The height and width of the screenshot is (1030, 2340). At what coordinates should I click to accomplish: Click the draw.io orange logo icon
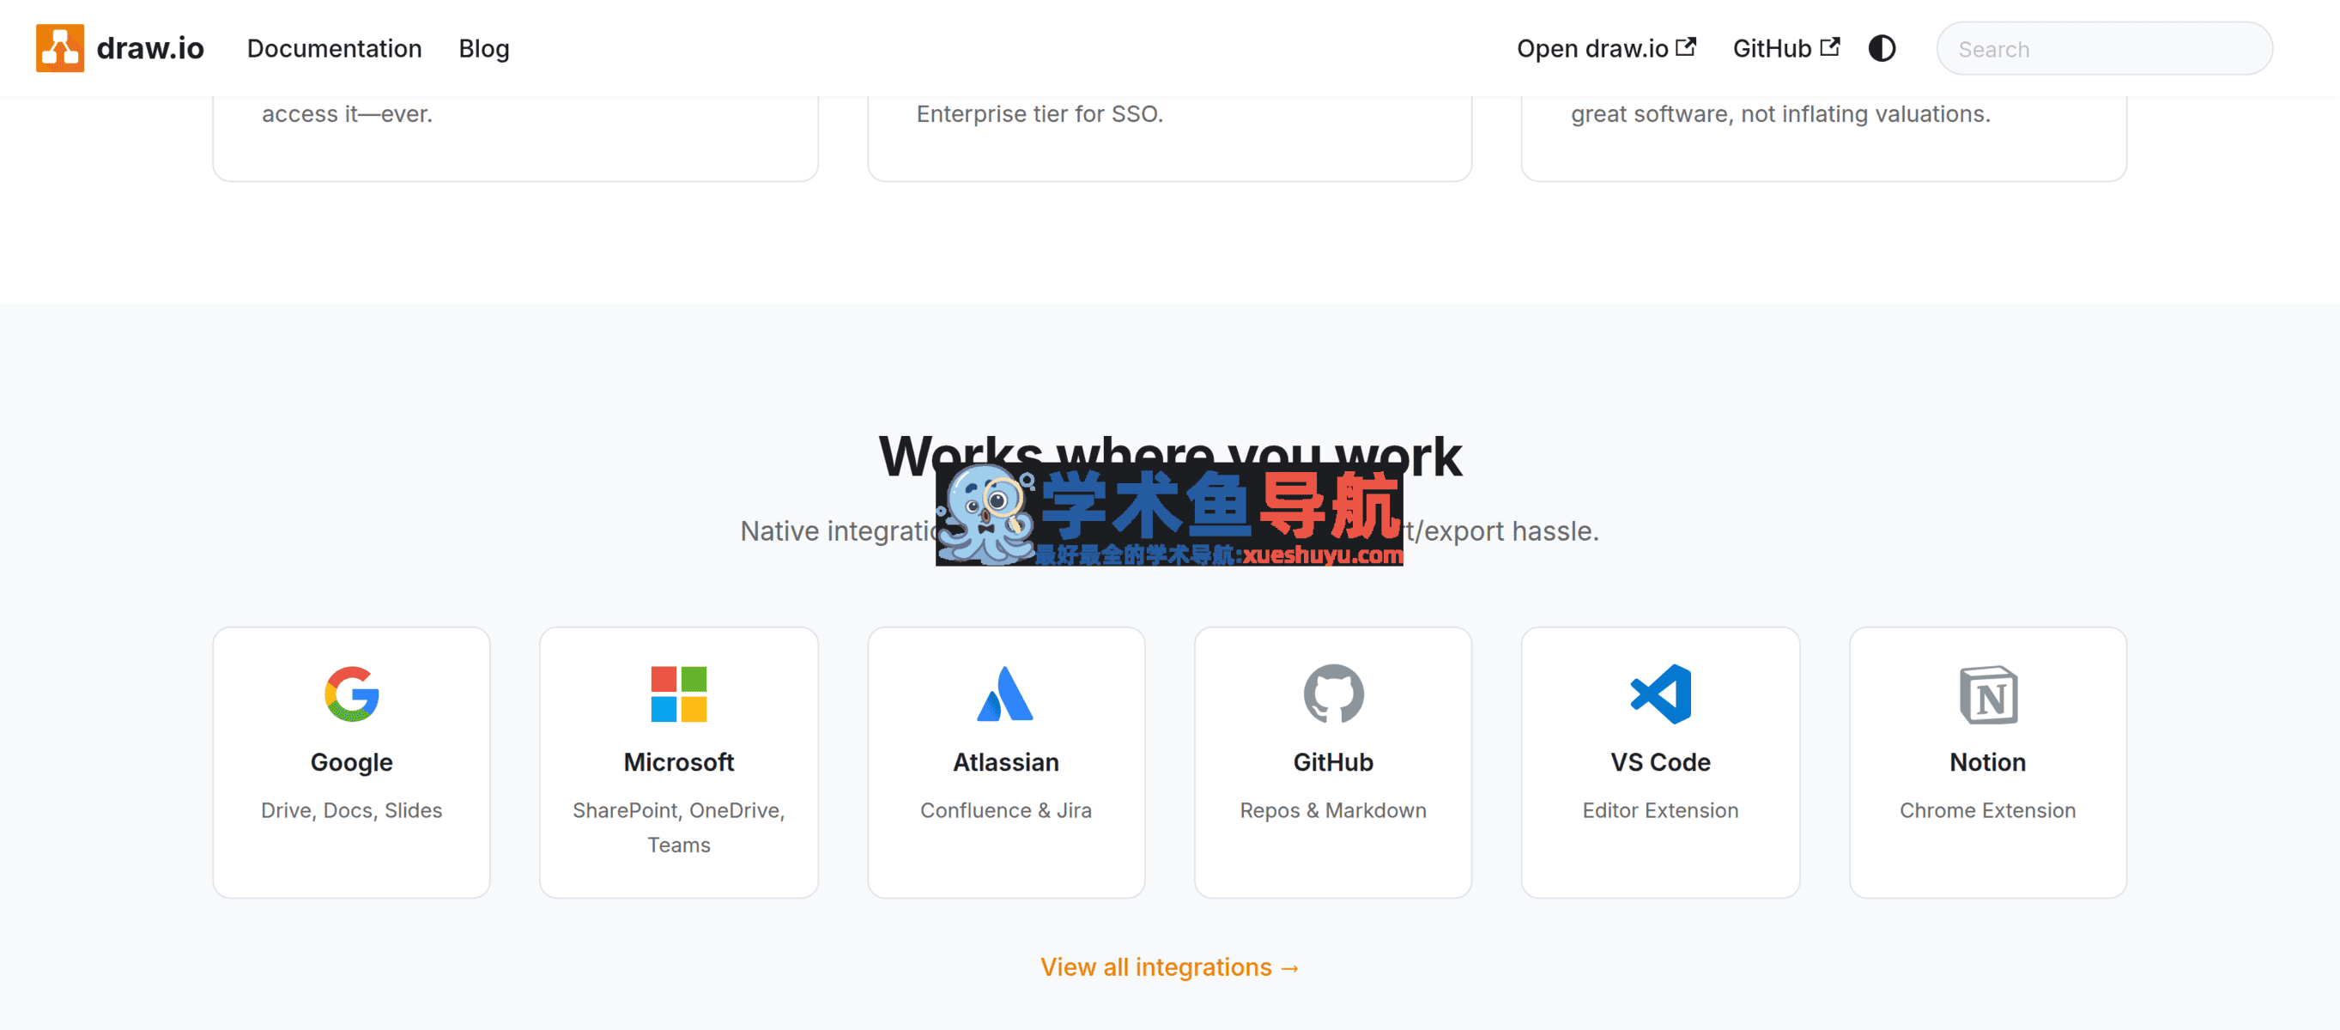[60, 48]
